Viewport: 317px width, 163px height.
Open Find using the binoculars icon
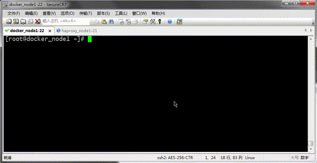(111, 21)
